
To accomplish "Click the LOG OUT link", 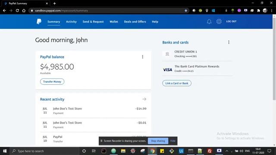I will (231, 22).
